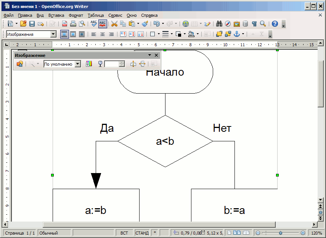The width and height of the screenshot is (326, 238).
Task: Click the From File icon in Изображение toolbar
Action: pyautogui.click(x=20, y=64)
